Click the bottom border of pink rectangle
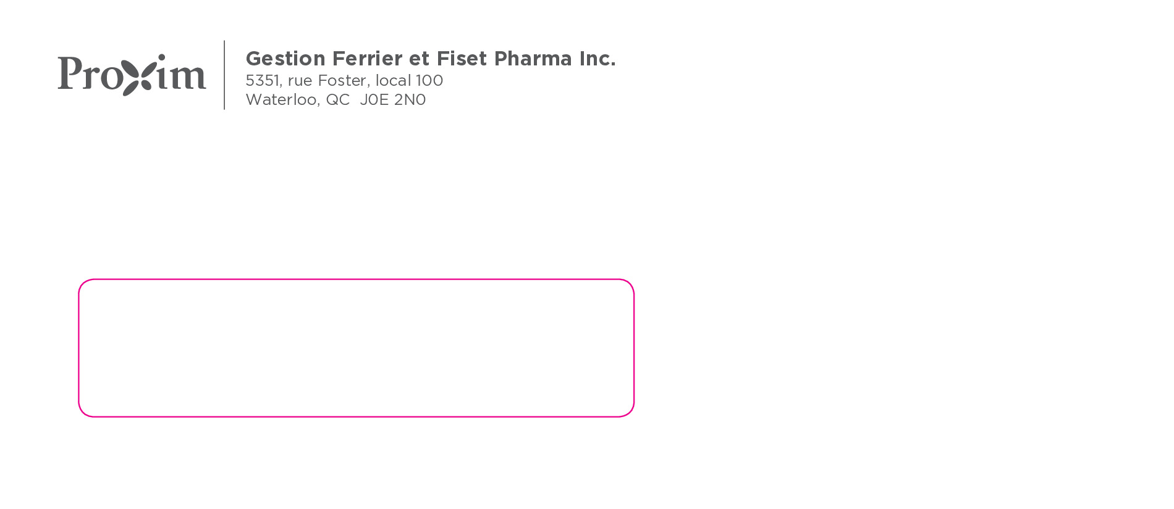Viewport: 1174px width, 509px height. click(356, 416)
